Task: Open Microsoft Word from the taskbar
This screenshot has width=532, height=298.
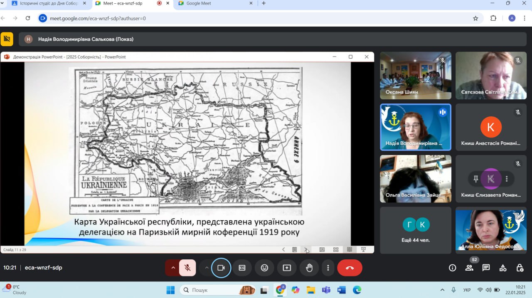Action: (x=342, y=290)
